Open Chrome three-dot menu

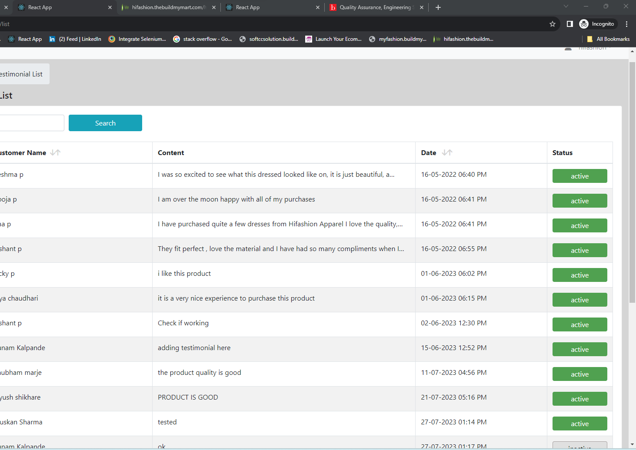(x=626, y=24)
